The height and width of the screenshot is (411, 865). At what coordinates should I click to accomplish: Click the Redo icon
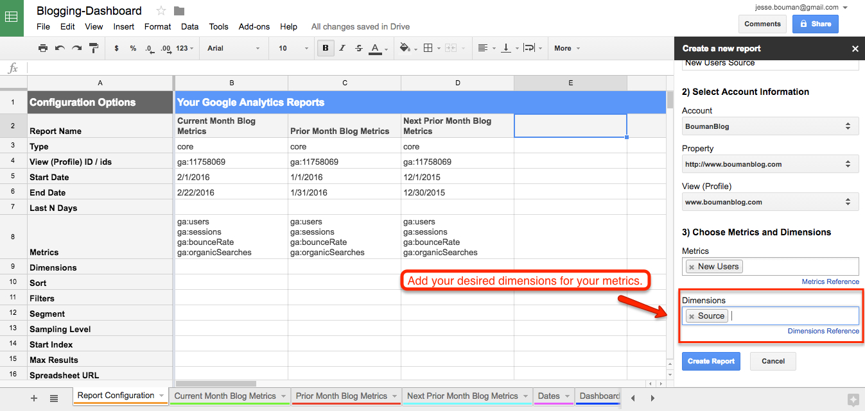point(78,48)
